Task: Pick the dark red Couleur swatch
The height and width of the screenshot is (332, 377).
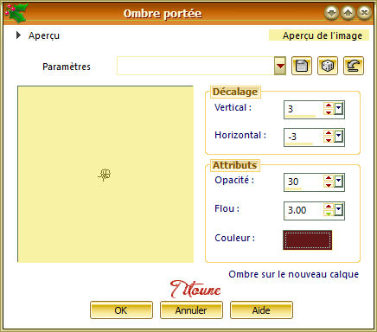Action: click(x=307, y=239)
